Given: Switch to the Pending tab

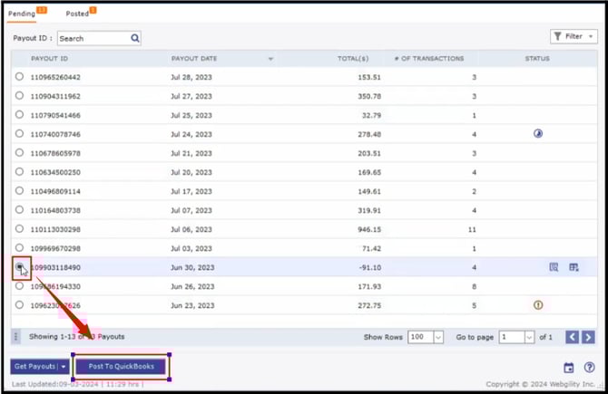Looking at the screenshot, I should 22,14.
